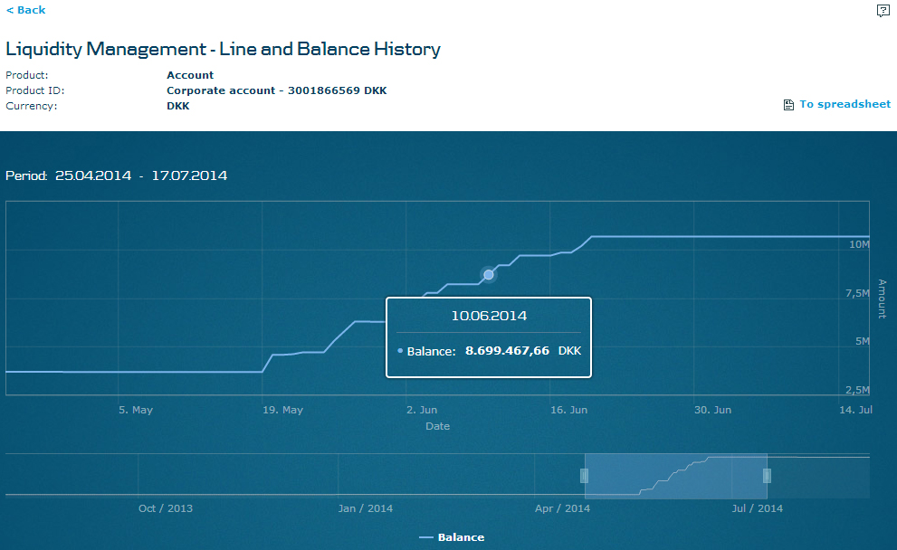Click the highlighted data point on balance line
The width and height of the screenshot is (897, 550).
(489, 274)
